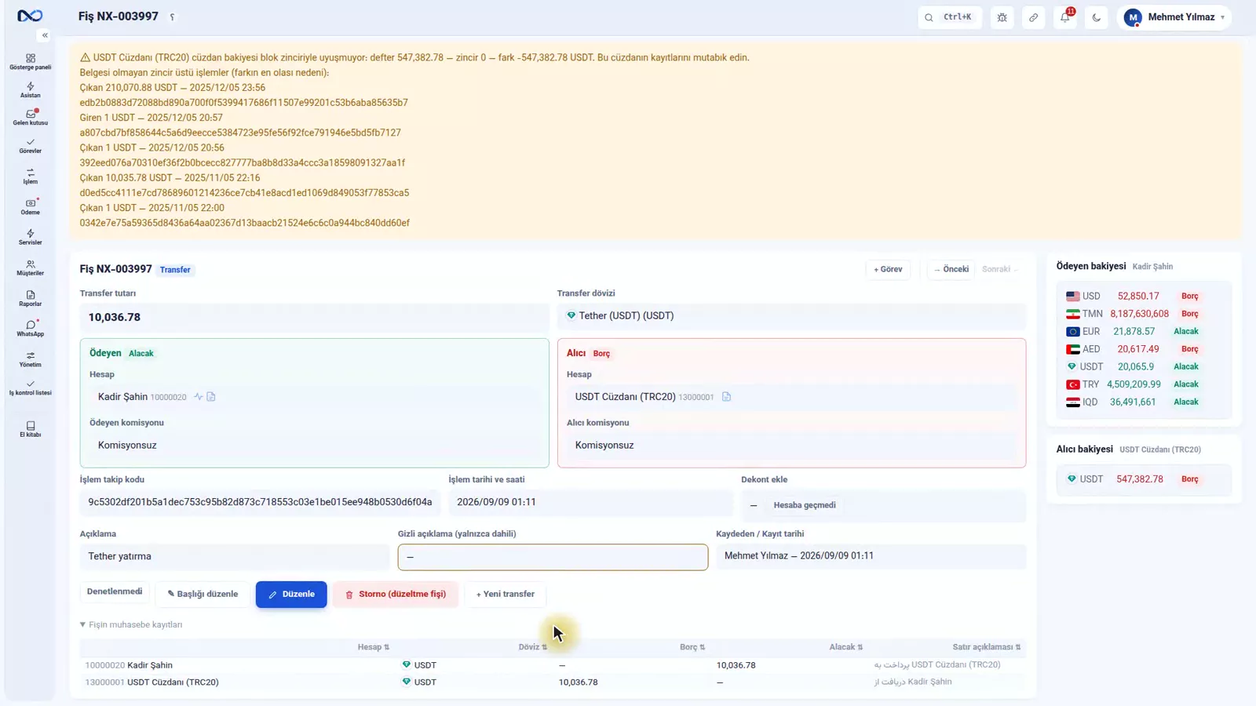This screenshot has height=706, width=1256.
Task: Open Gelen kutusu inbox in sidebar
Action: tap(30, 118)
